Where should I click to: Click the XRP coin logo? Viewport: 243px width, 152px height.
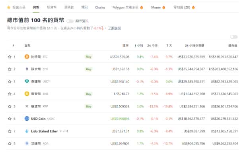(27, 106)
